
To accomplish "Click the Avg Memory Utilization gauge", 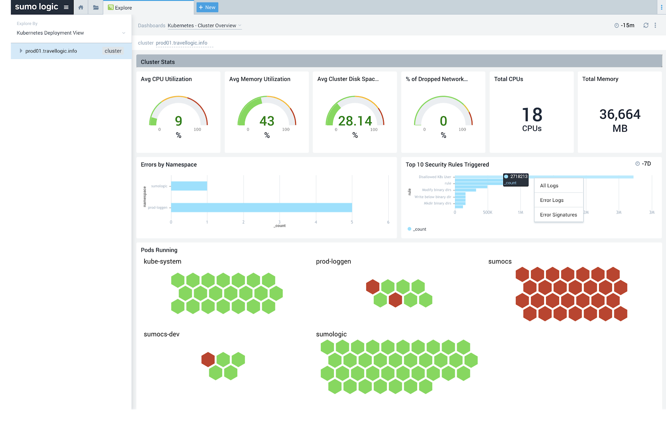I will coord(267,112).
